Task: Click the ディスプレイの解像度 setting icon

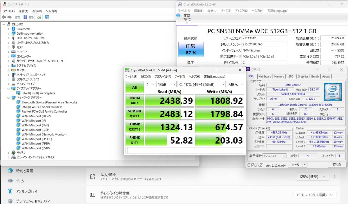Action: coord(93,195)
